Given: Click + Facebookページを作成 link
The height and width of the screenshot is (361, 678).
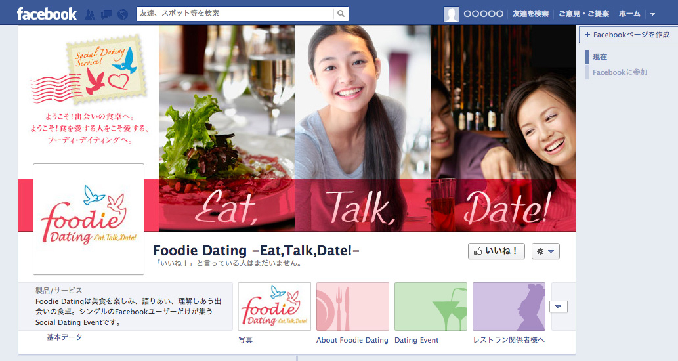Looking at the screenshot, I should (x=627, y=35).
